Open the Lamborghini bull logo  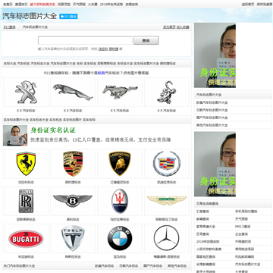tap(120, 164)
